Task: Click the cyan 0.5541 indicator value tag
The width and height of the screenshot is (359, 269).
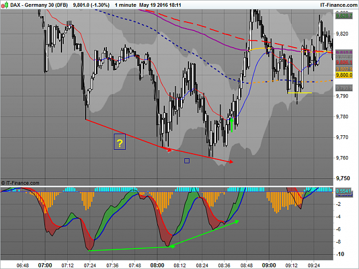Action: pos(344,191)
